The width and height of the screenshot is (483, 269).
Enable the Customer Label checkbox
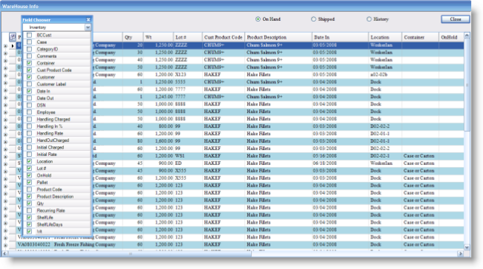[29, 84]
